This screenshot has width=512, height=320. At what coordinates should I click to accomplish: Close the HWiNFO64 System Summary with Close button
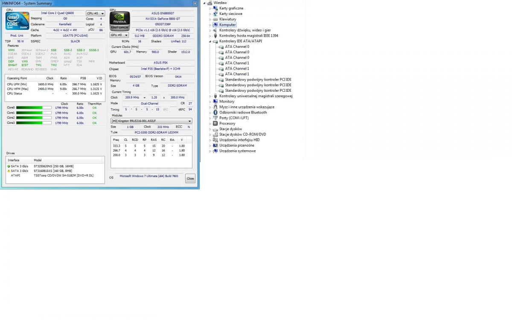pos(190,178)
